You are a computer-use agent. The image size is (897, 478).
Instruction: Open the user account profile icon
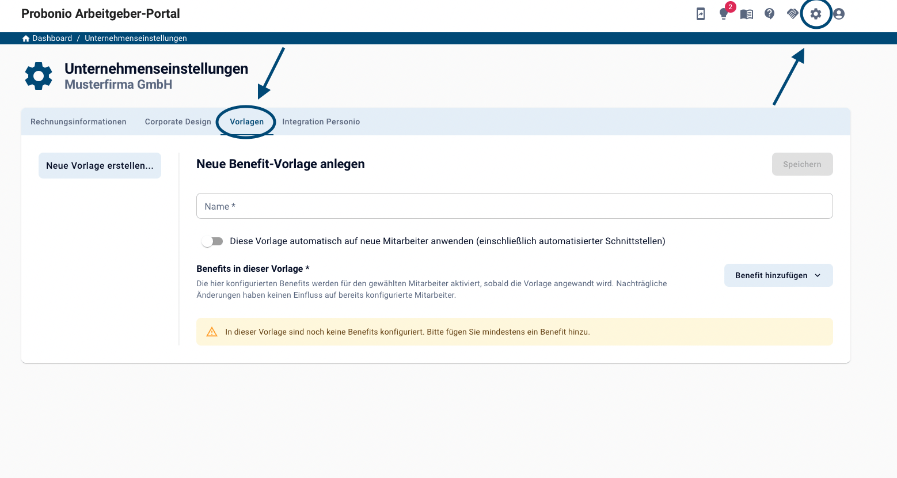click(x=839, y=14)
